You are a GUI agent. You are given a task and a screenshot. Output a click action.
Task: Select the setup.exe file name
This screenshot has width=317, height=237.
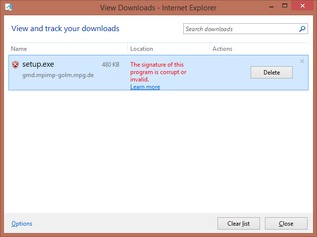[38, 64]
